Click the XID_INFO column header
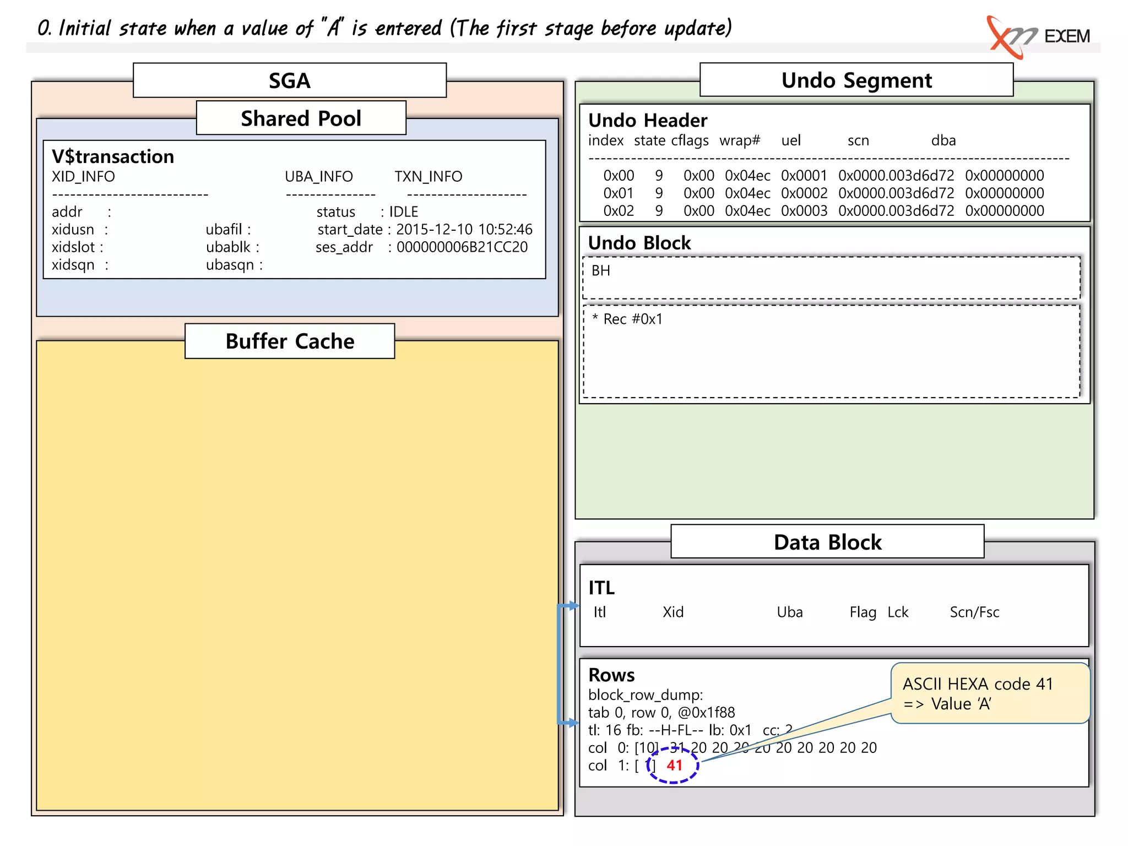Screen dimensions: 1128x846 (x=83, y=176)
